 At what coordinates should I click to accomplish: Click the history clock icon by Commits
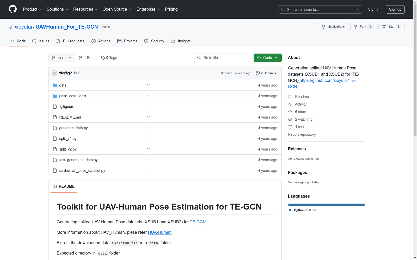[x=258, y=73]
